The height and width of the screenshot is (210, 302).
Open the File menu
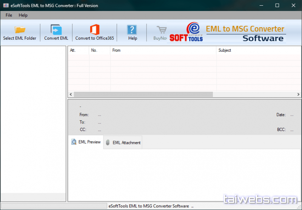coord(9,15)
